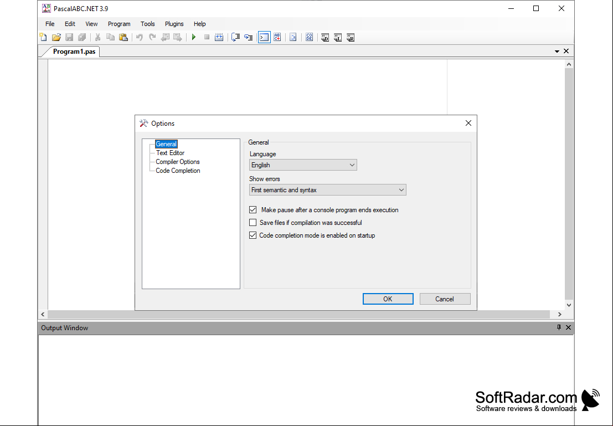Click the editor vertical scrollbar track
This screenshot has height=426, width=613.
pyautogui.click(x=569, y=184)
